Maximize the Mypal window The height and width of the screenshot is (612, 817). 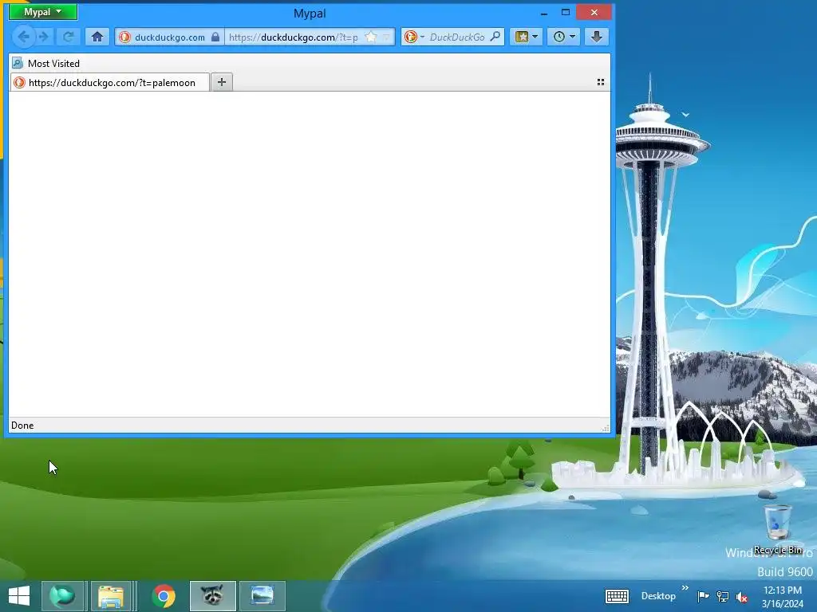566,12
